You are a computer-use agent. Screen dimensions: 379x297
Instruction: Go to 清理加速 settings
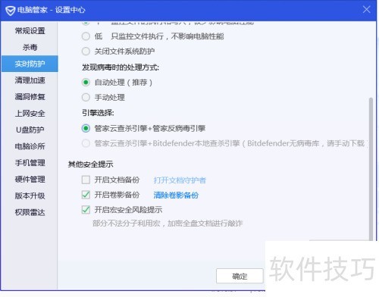tap(30, 80)
